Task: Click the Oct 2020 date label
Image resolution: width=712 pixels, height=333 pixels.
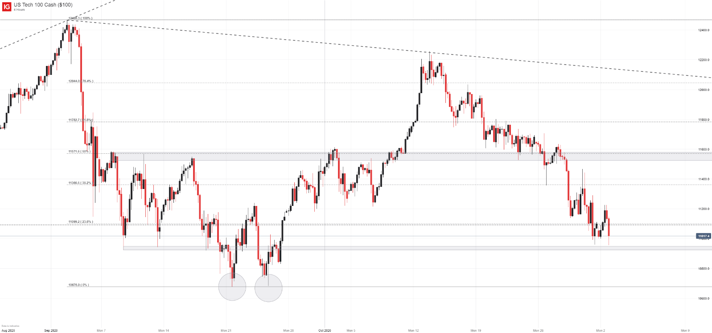Action: tap(325, 330)
